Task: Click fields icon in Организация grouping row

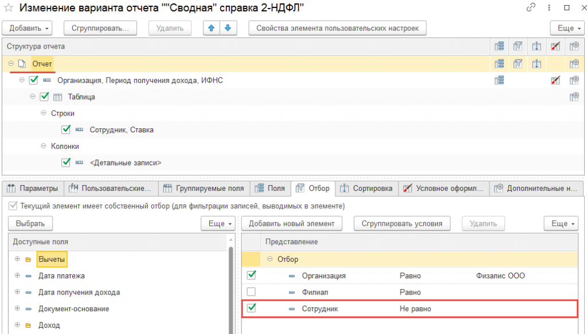Action: click(x=499, y=80)
